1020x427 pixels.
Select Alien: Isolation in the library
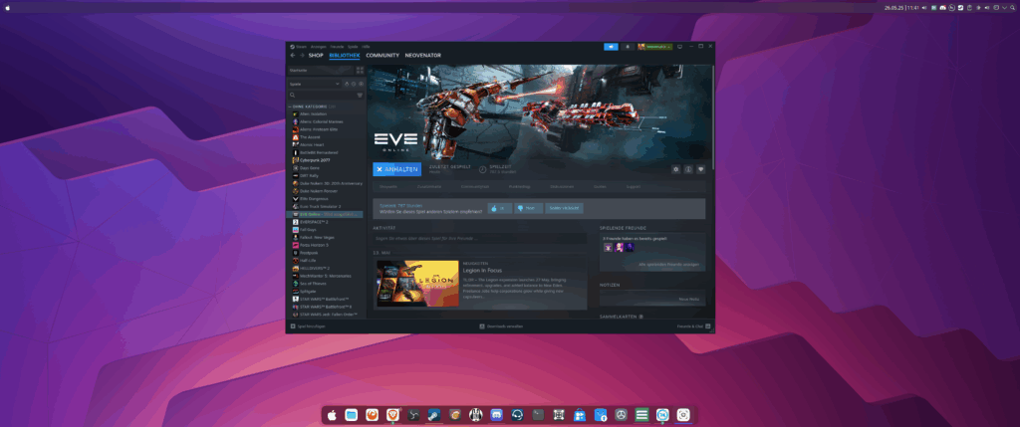(x=313, y=113)
